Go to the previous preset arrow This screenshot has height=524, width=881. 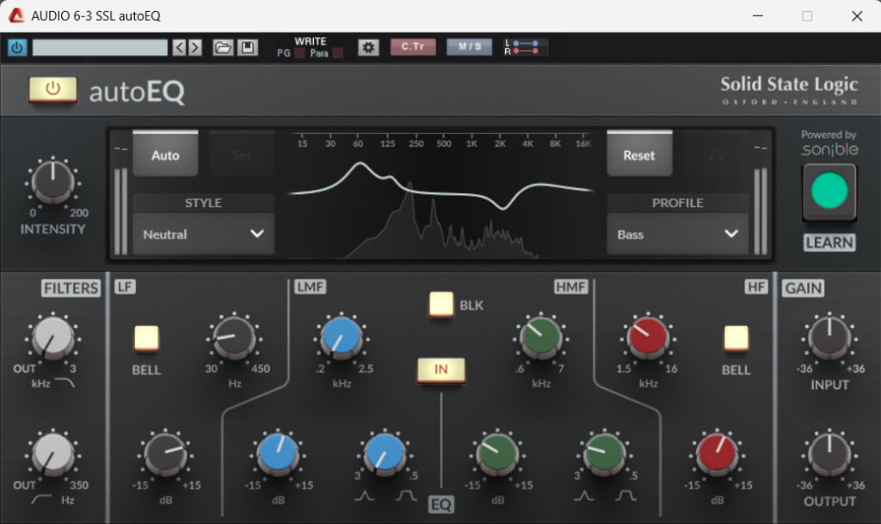[x=179, y=47]
